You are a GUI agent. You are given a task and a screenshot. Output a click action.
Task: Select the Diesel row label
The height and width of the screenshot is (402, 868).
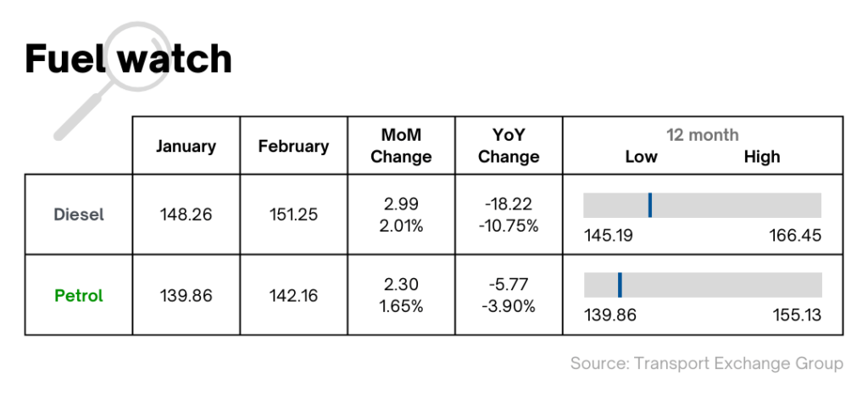[79, 215]
